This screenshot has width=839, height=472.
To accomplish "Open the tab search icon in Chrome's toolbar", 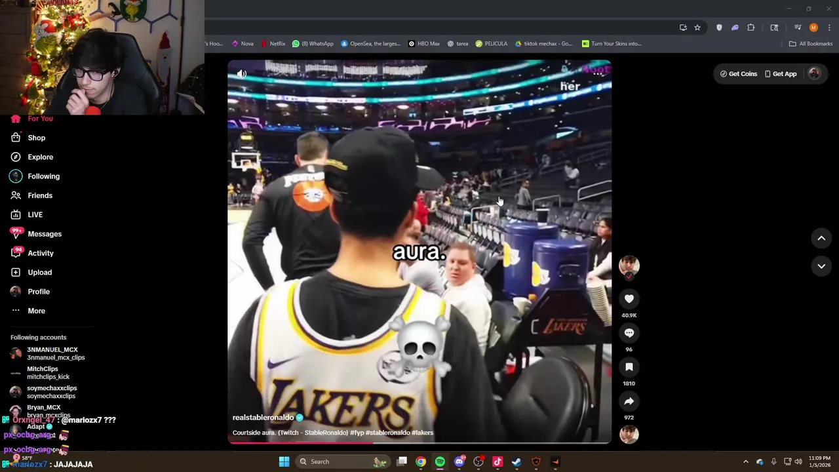I will 774,28.
